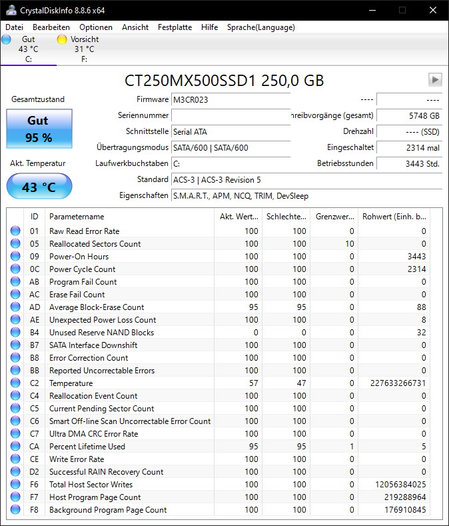The width and height of the screenshot is (449, 526).
Task: Click the Firmware field showing M3CR023
Action: pyautogui.click(x=230, y=99)
